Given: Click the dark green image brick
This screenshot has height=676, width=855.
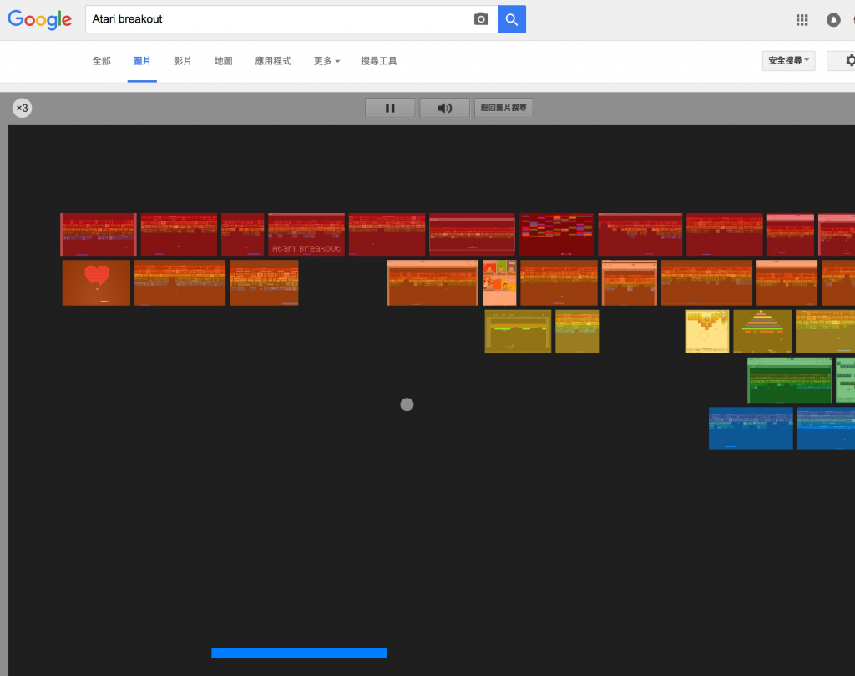Looking at the screenshot, I should pyautogui.click(x=790, y=380).
